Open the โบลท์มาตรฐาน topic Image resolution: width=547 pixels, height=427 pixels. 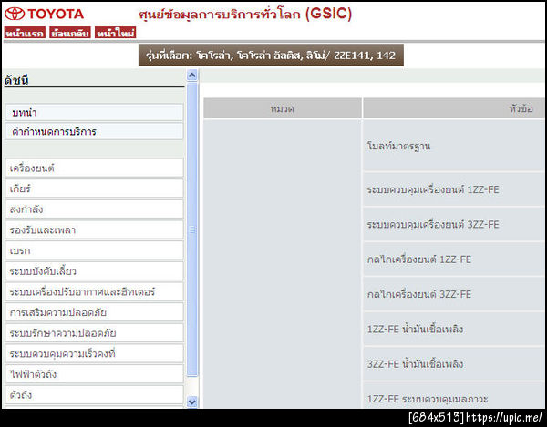[x=454, y=146]
